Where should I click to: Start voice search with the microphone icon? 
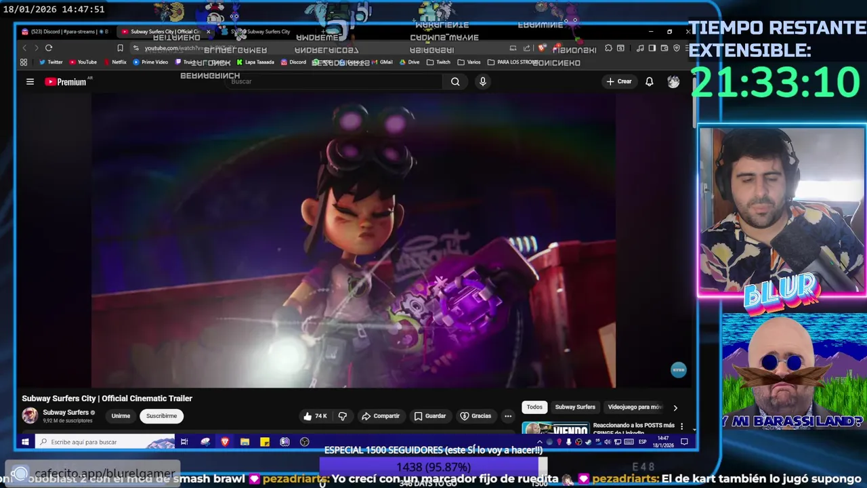coord(482,81)
